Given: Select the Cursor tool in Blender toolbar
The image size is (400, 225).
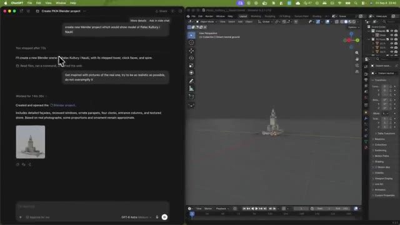Looking at the screenshot, I should 191,42.
